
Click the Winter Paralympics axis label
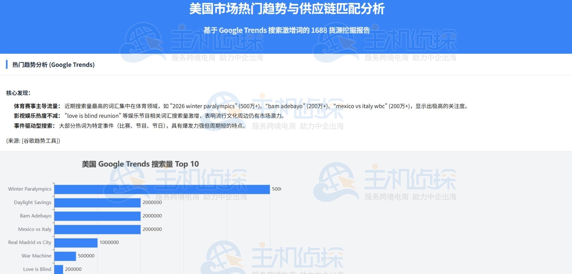(30, 189)
